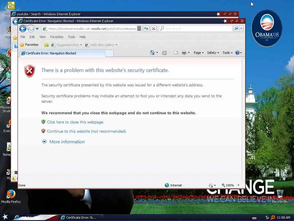
Task: Open the Recycle Bin desktop icon
Action: pyautogui.click(x=280, y=196)
